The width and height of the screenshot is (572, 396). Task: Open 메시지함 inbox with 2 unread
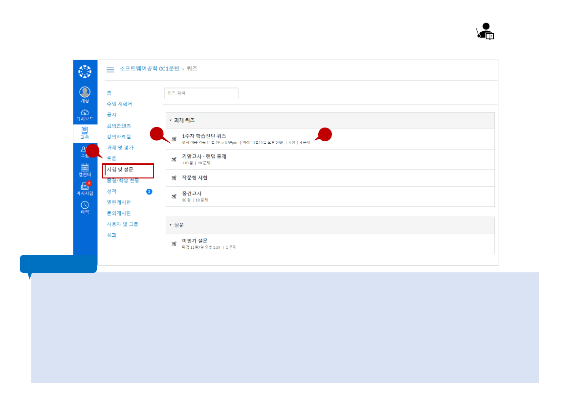click(x=85, y=186)
